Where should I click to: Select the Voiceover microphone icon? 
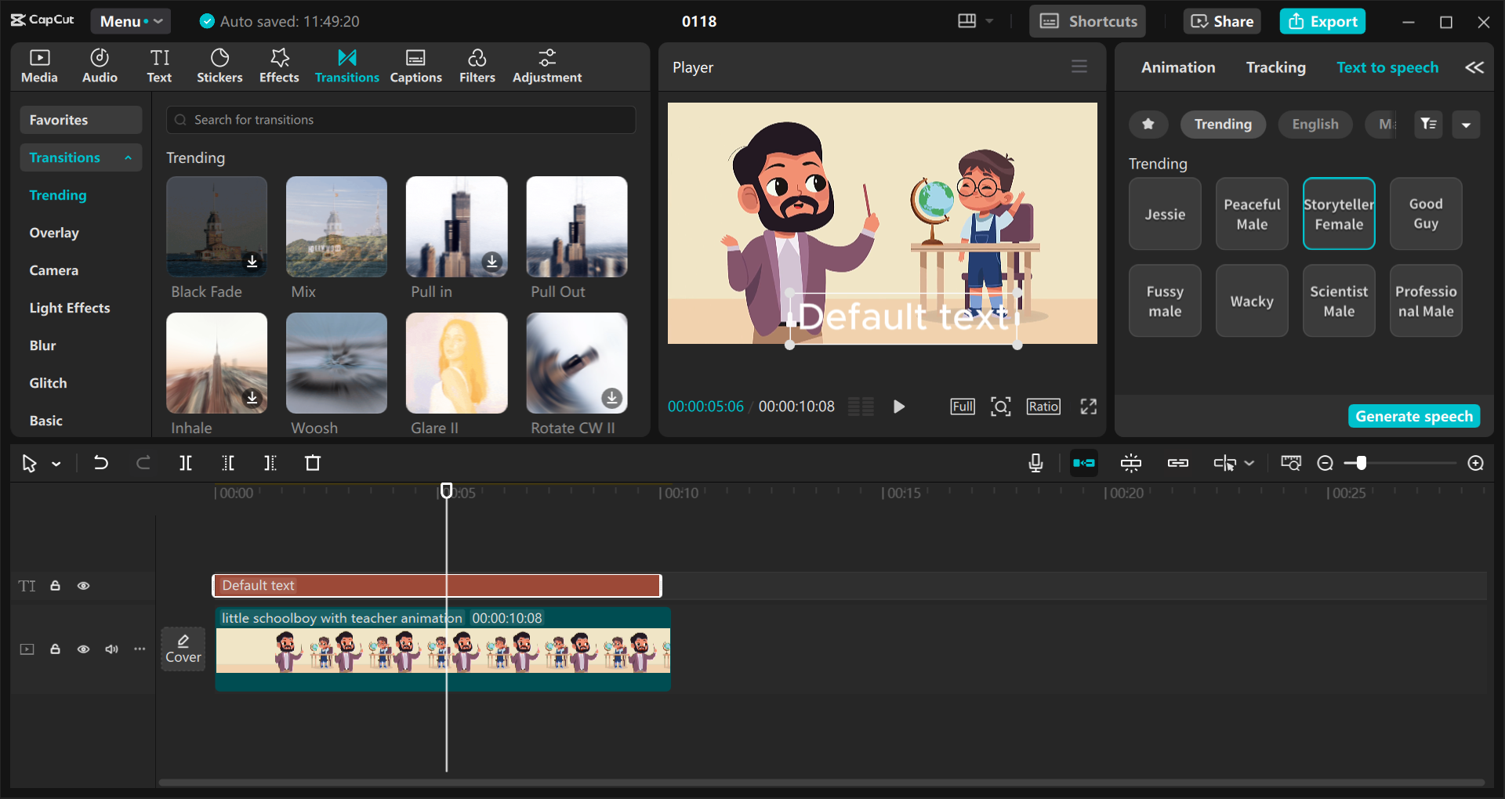click(x=1035, y=463)
